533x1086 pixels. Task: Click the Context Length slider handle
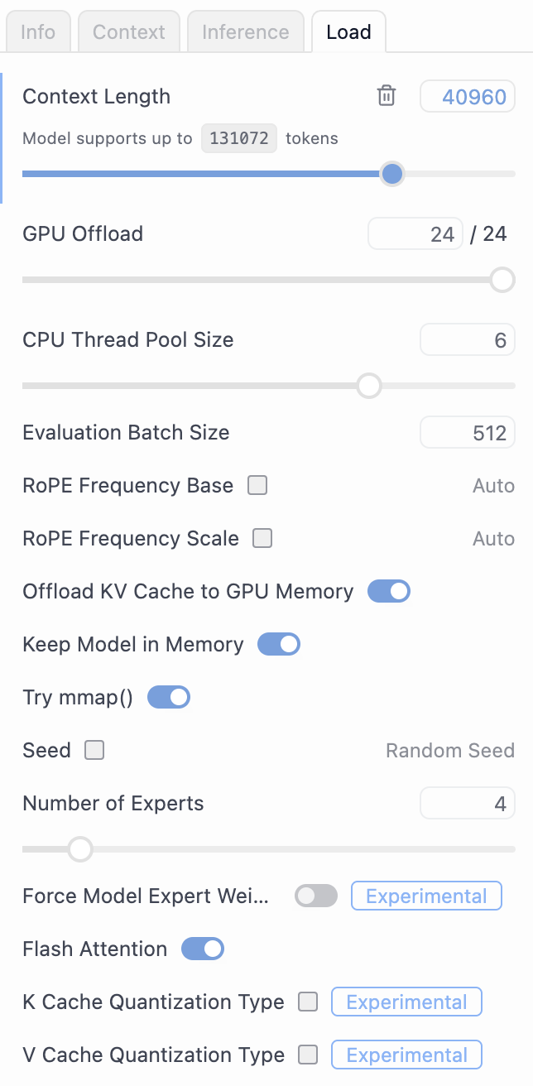coord(392,174)
